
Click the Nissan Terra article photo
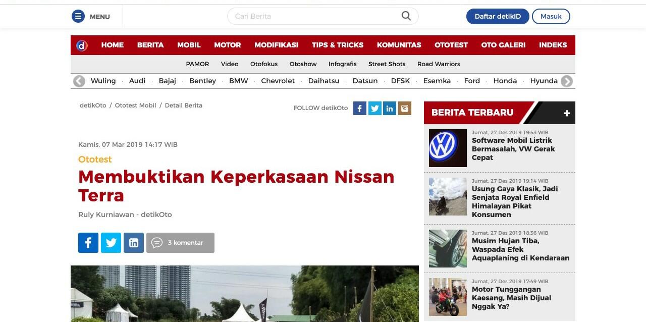pyautogui.click(x=245, y=294)
